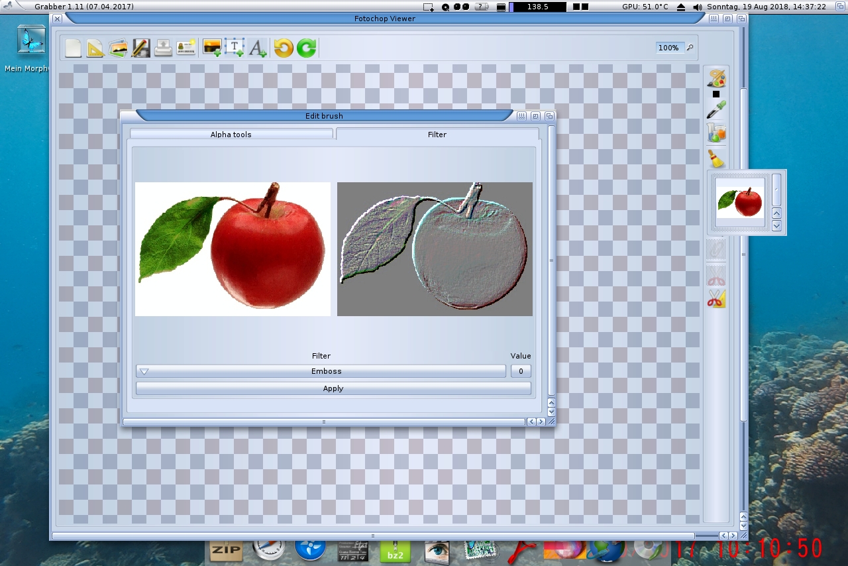Open the paint palette tool
The width and height of the screenshot is (848, 566).
coord(716,78)
